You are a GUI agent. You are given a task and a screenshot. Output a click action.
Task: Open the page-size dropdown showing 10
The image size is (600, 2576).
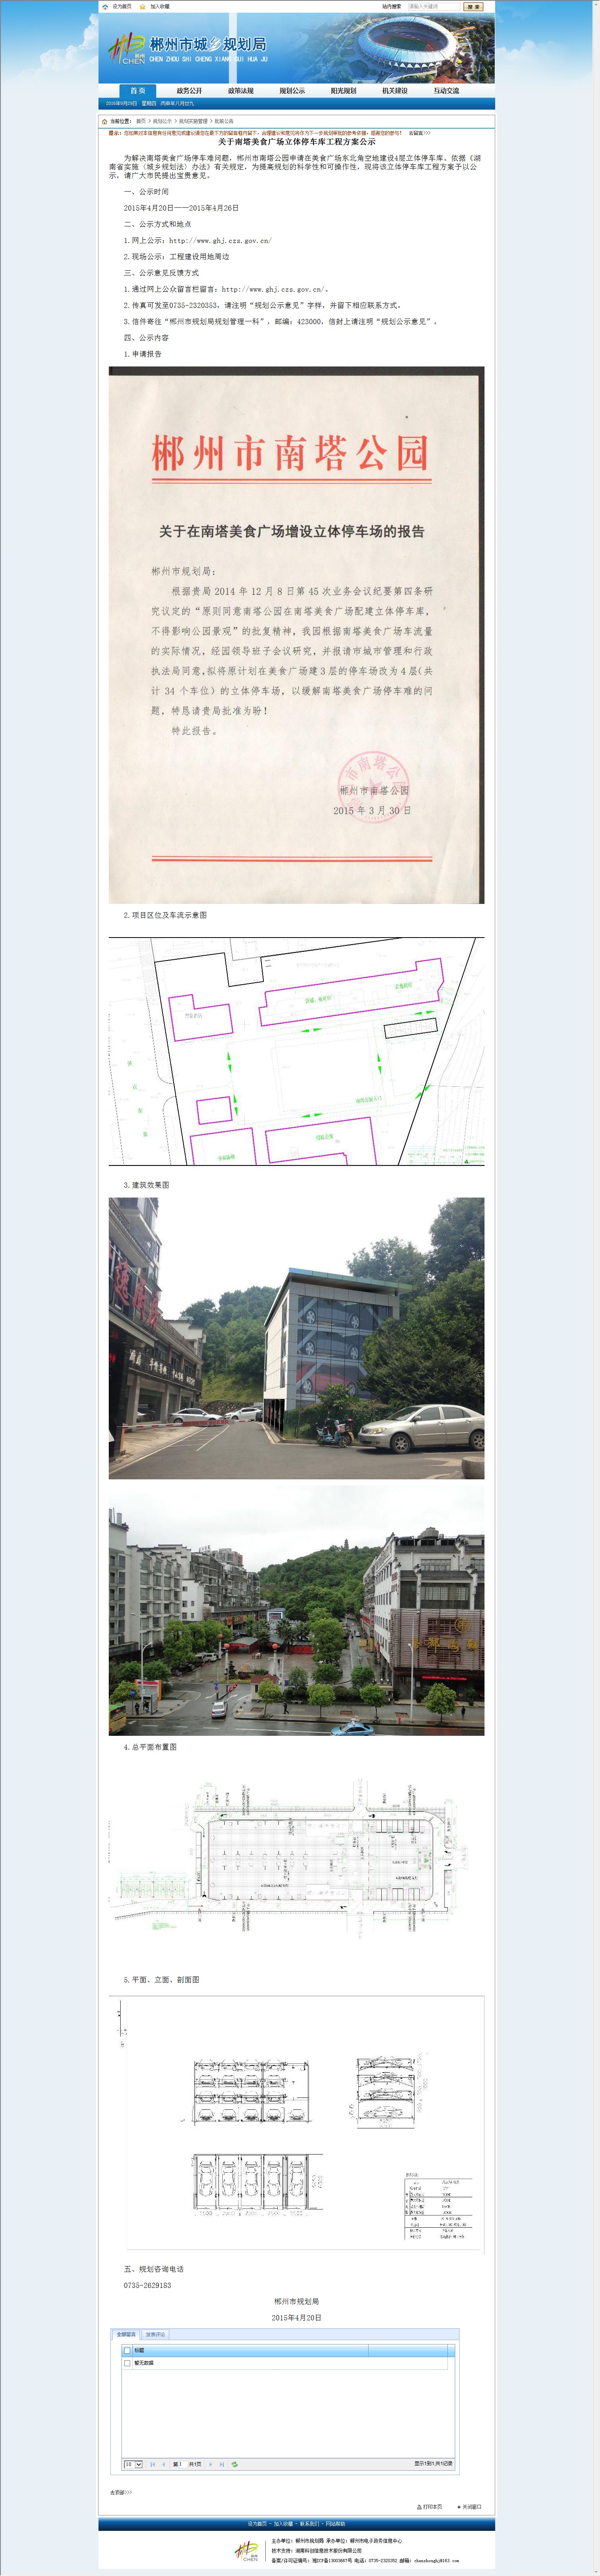(133, 2464)
